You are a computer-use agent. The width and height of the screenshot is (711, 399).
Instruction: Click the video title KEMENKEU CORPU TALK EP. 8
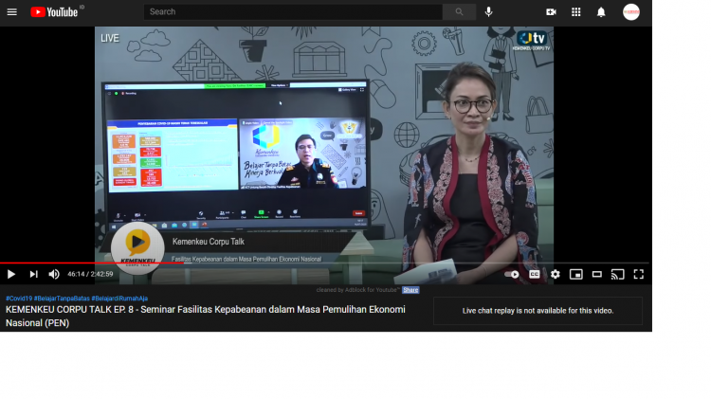[206, 316]
